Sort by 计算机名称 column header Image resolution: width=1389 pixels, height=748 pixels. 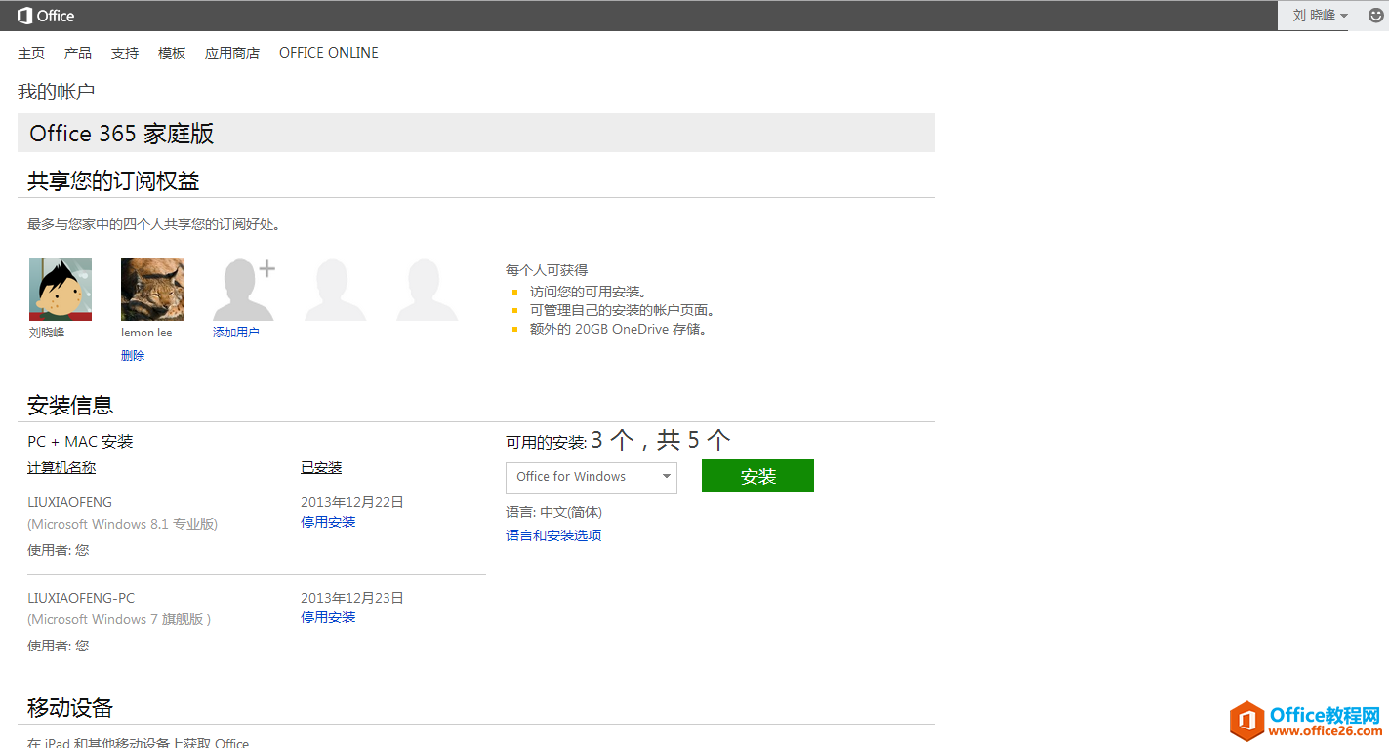[61, 468]
